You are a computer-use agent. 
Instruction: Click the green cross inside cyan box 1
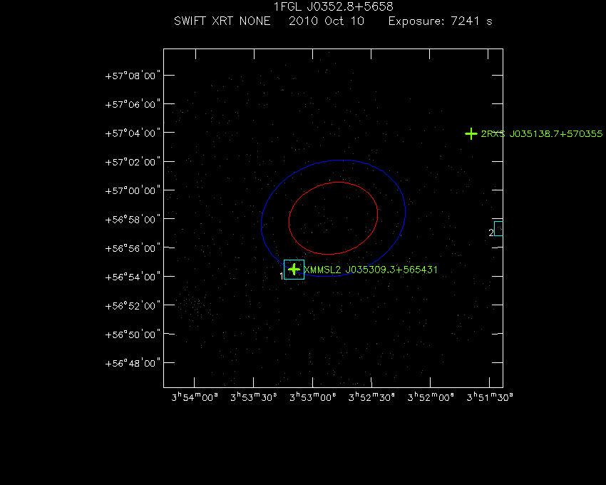[294, 269]
